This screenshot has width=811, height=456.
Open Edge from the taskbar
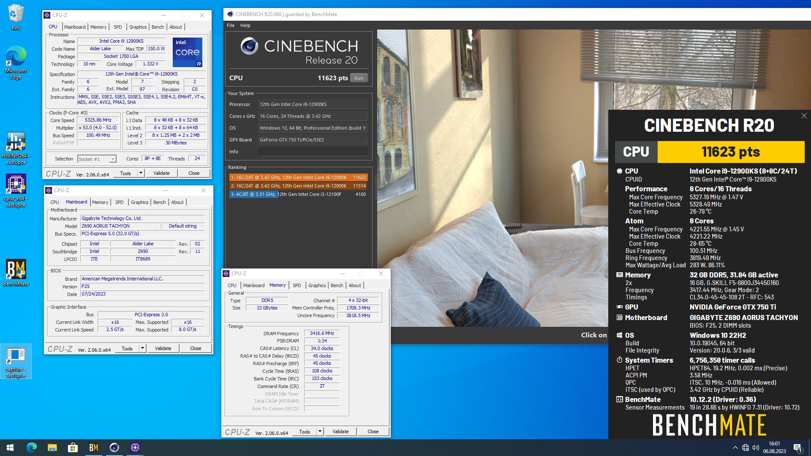(31, 448)
